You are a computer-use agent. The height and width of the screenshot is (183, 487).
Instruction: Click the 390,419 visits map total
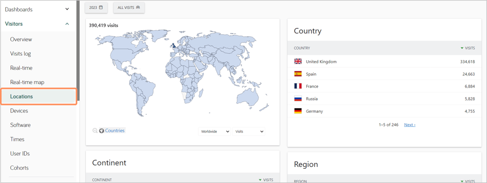point(103,25)
